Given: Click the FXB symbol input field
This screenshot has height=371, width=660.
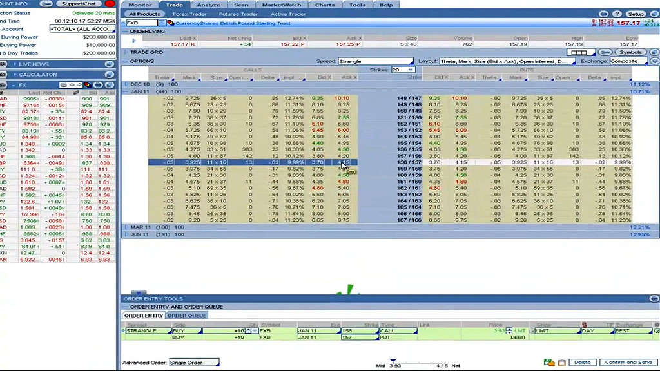Looking at the screenshot, I should 141,23.
